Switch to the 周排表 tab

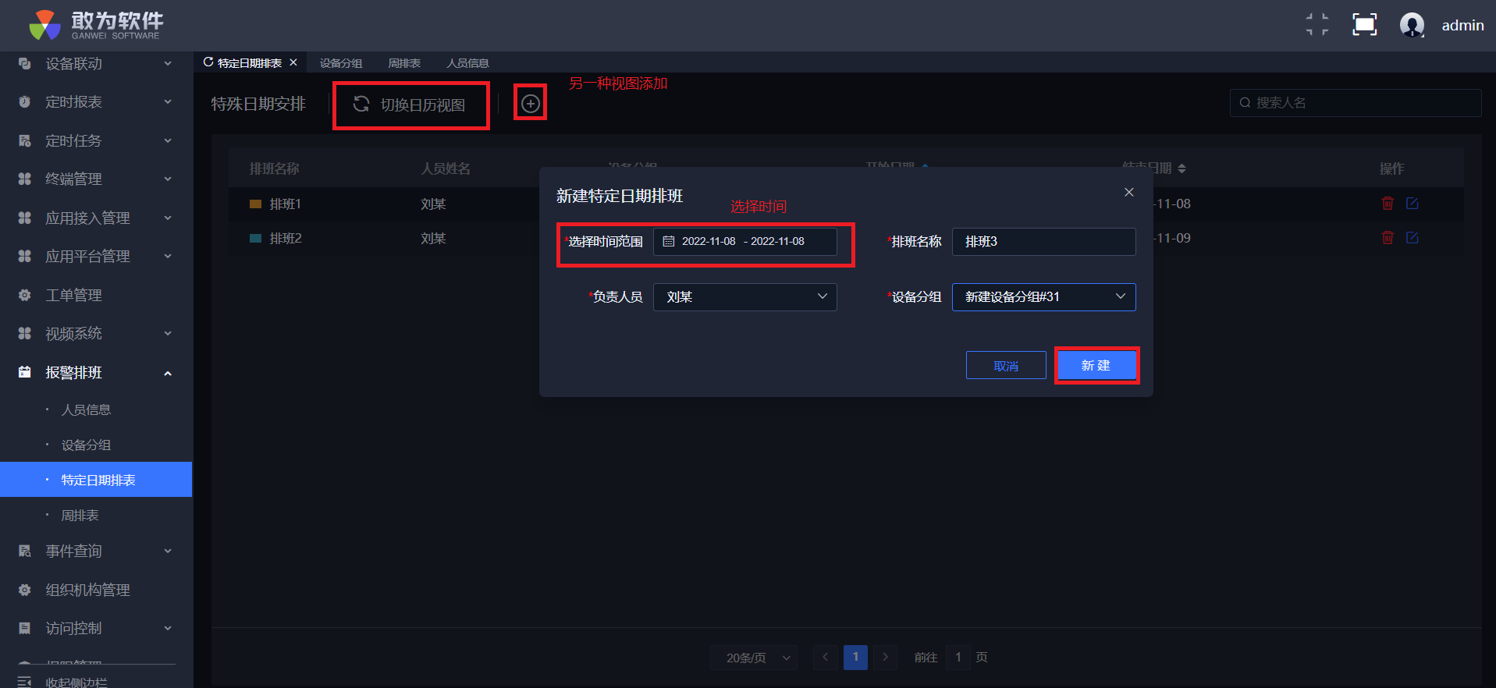click(x=404, y=63)
